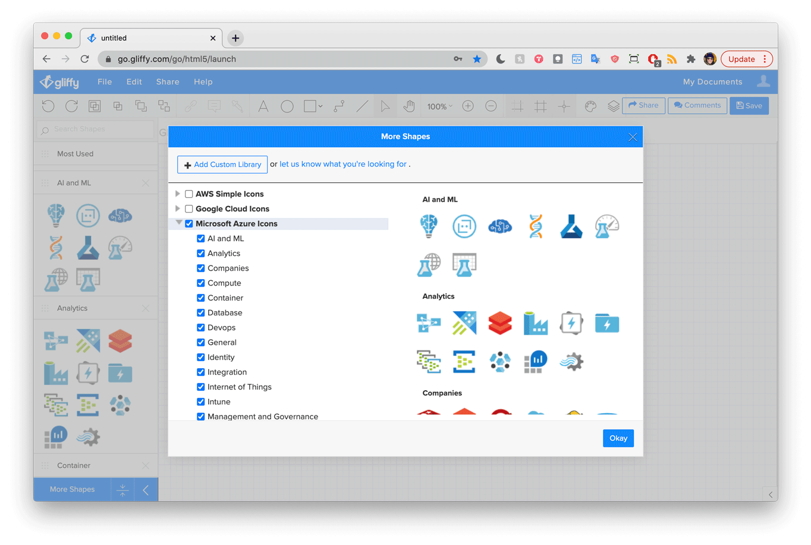Close the More Shapes dialog with the X
The width and height of the screenshot is (811, 545).
633,137
